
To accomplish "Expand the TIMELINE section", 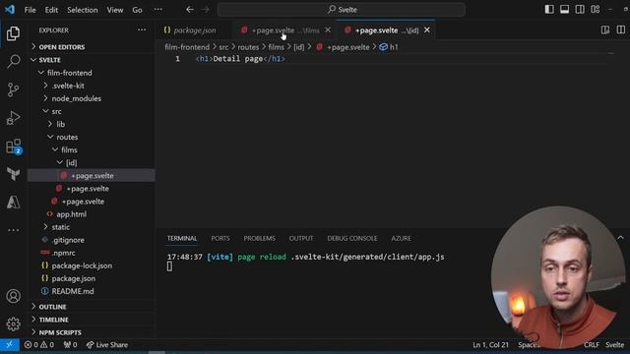I will (x=92, y=320).
